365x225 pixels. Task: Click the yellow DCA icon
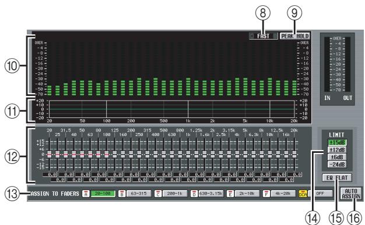(303, 194)
